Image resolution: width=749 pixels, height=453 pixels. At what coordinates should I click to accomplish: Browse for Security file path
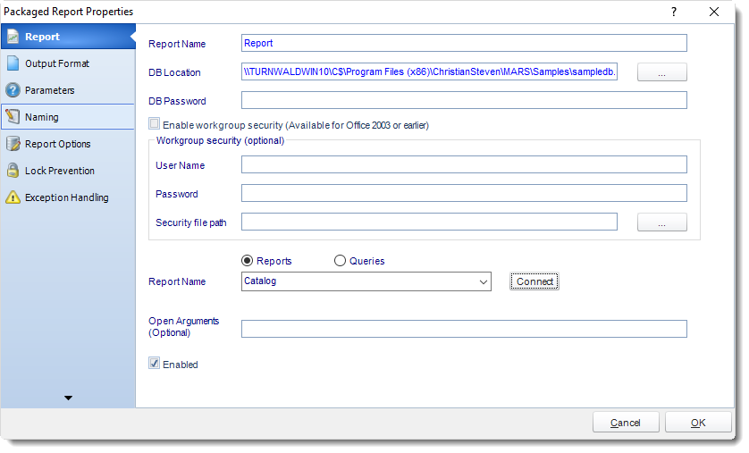point(662,222)
